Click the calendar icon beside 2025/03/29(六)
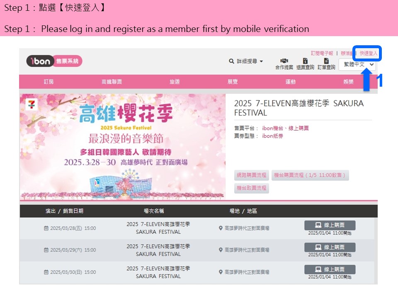Screen dimensions: 398x299 46,250
